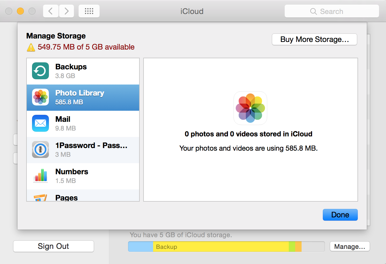Screen dimensions: 386x264
Task: Select the Pages row label
Action: click(x=66, y=198)
